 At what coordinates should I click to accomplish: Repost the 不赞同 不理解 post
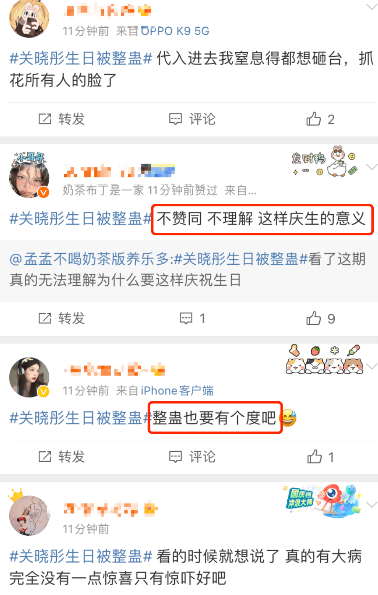[62, 319]
